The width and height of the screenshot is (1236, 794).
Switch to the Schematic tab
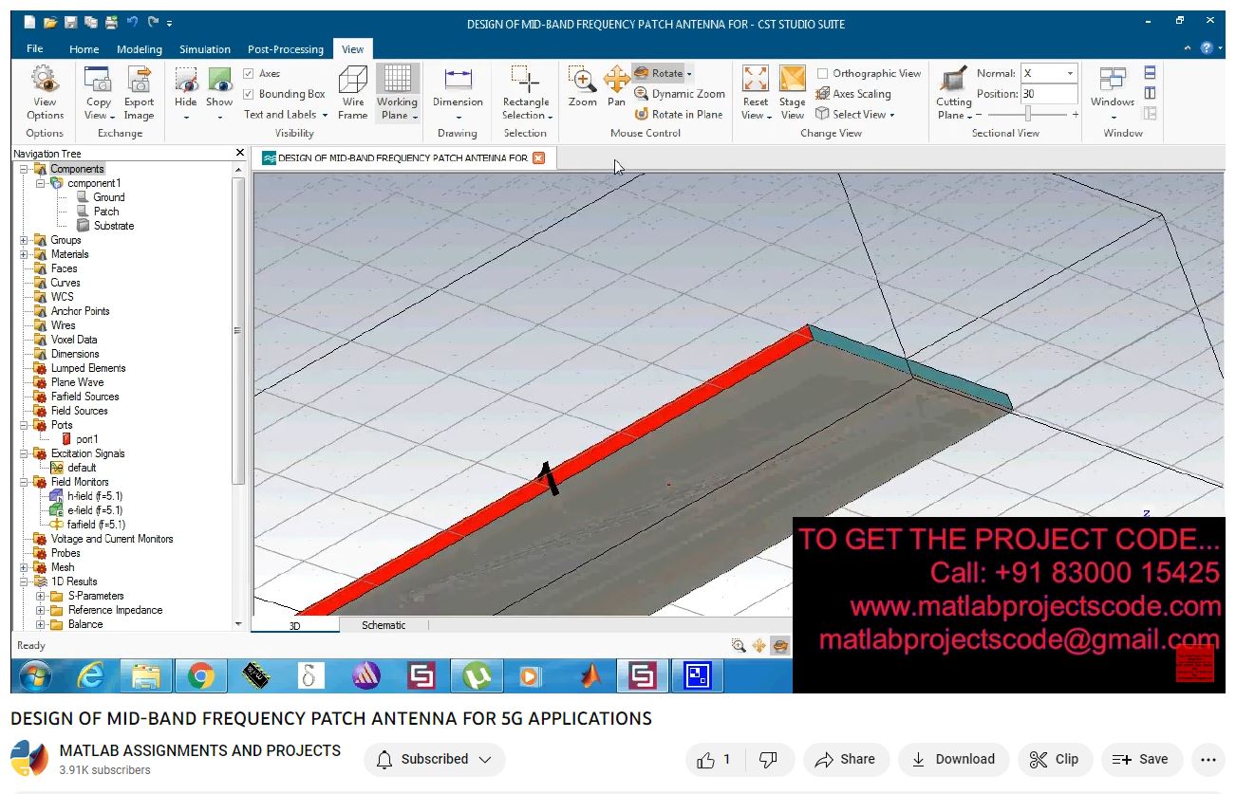click(384, 625)
